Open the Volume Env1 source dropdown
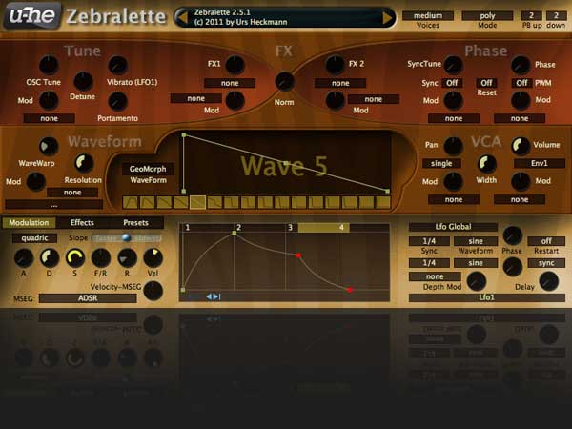Viewport: 572px width, 429px height. [540, 163]
